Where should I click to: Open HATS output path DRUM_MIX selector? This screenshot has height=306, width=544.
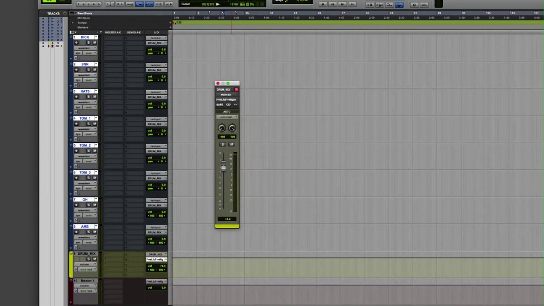(156, 97)
